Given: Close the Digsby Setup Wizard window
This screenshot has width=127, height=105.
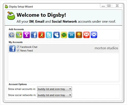Looking at the screenshot, I should [117, 6].
